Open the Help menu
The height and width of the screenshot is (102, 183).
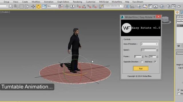tap(127, 2)
